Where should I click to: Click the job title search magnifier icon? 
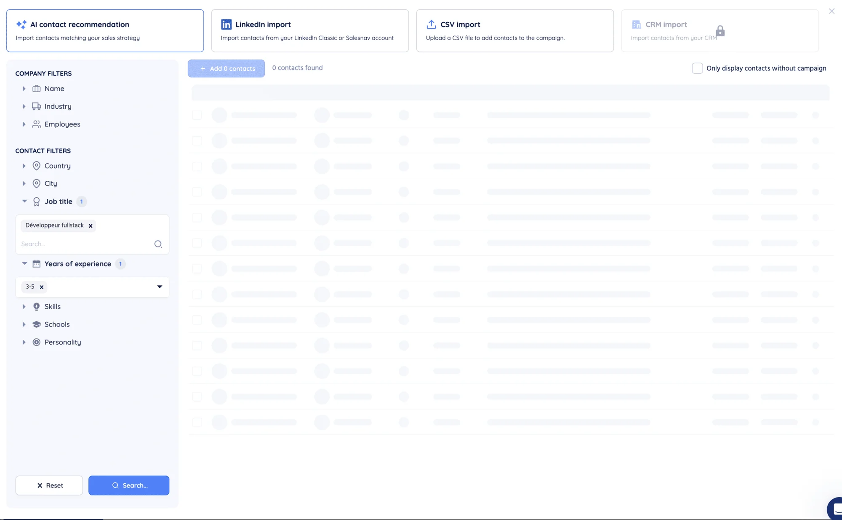point(158,244)
